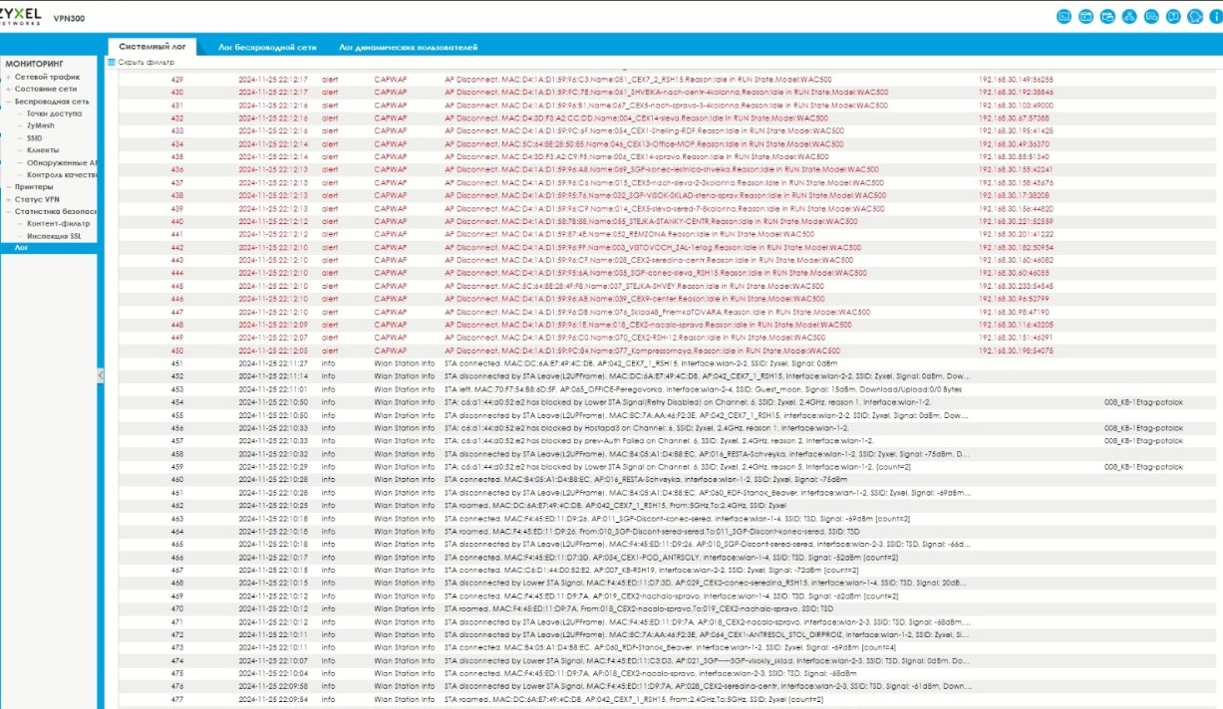Screen dimensions: 1223x709
Task: Click the filter icon beside Скрыть фильтр
Action: point(112,62)
